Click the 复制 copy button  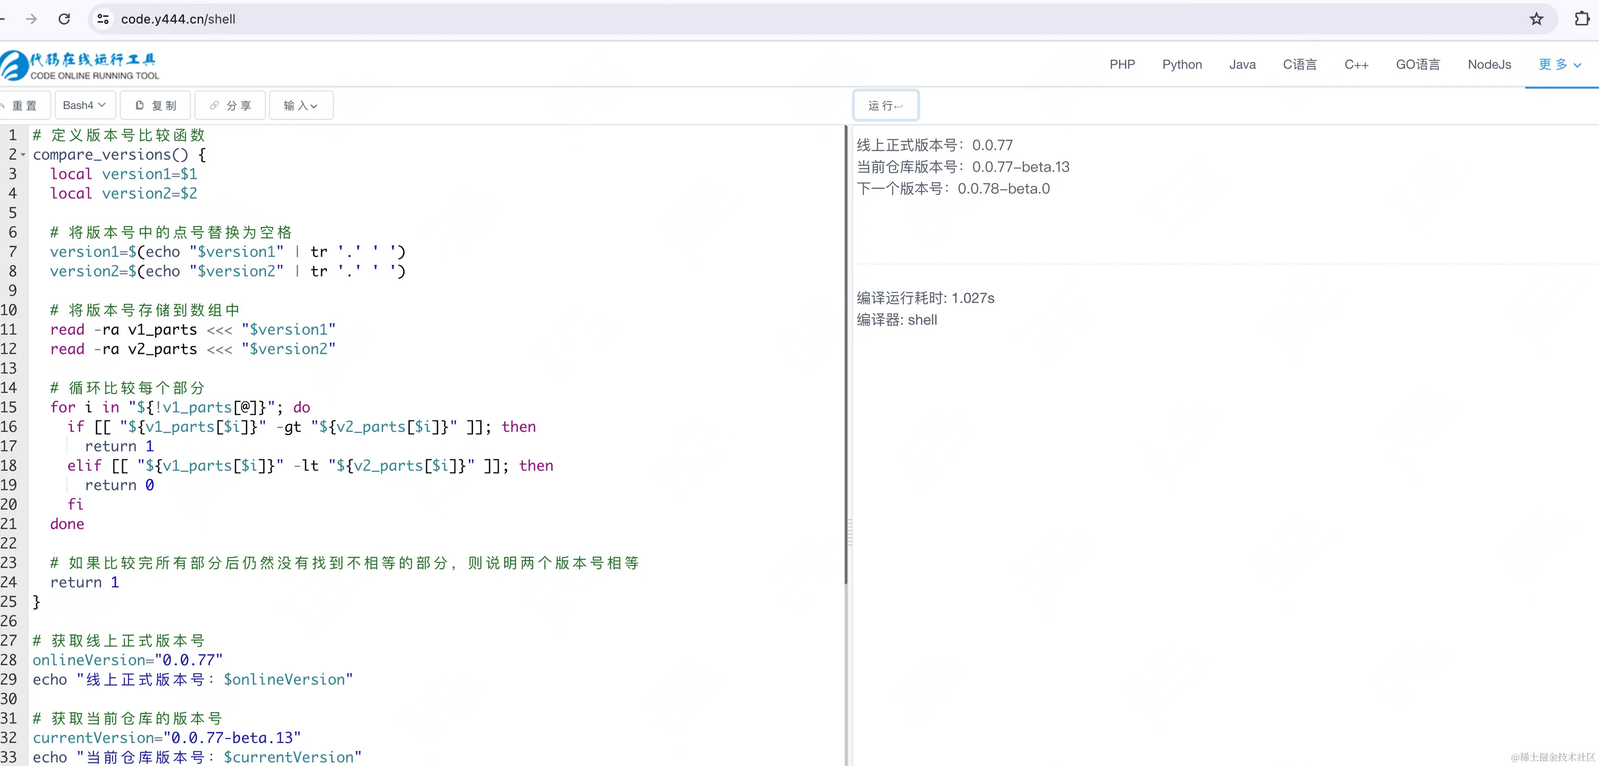point(156,106)
